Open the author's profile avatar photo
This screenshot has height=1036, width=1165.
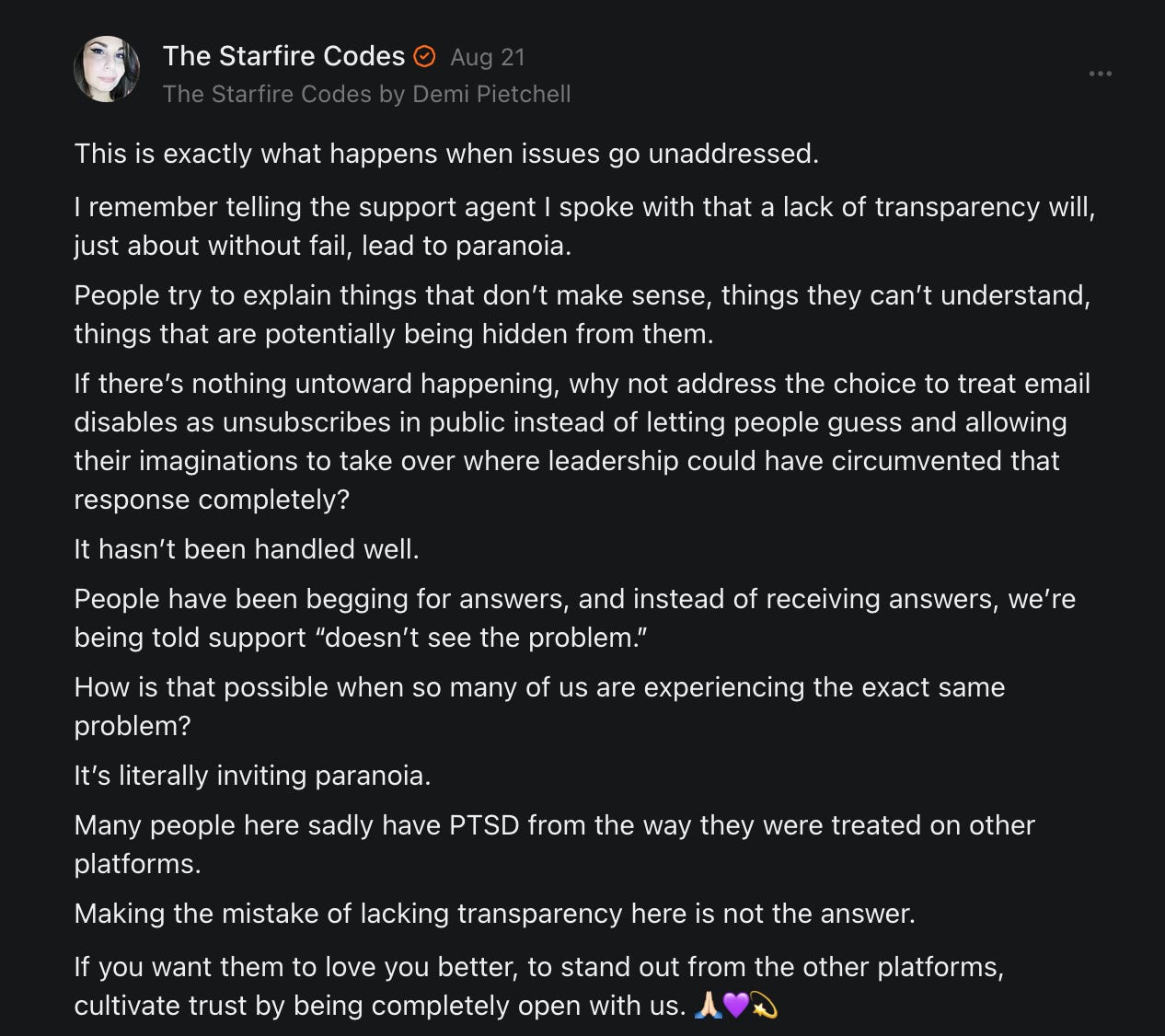coord(107,69)
